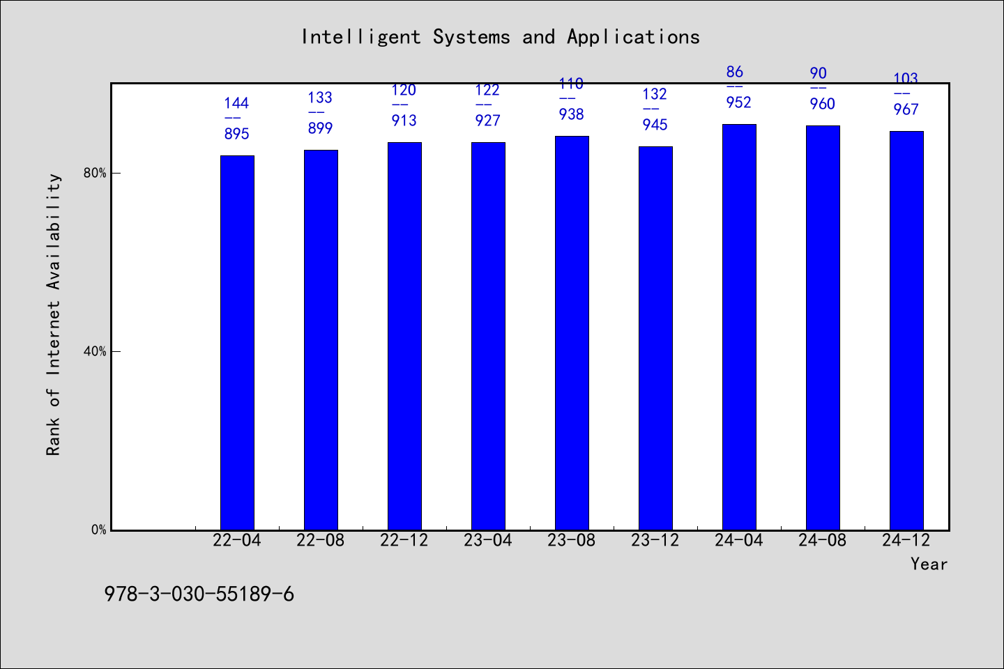1004x669 pixels.
Task: Click the value 103 above the 24-12 bar
Action: pyautogui.click(x=906, y=79)
